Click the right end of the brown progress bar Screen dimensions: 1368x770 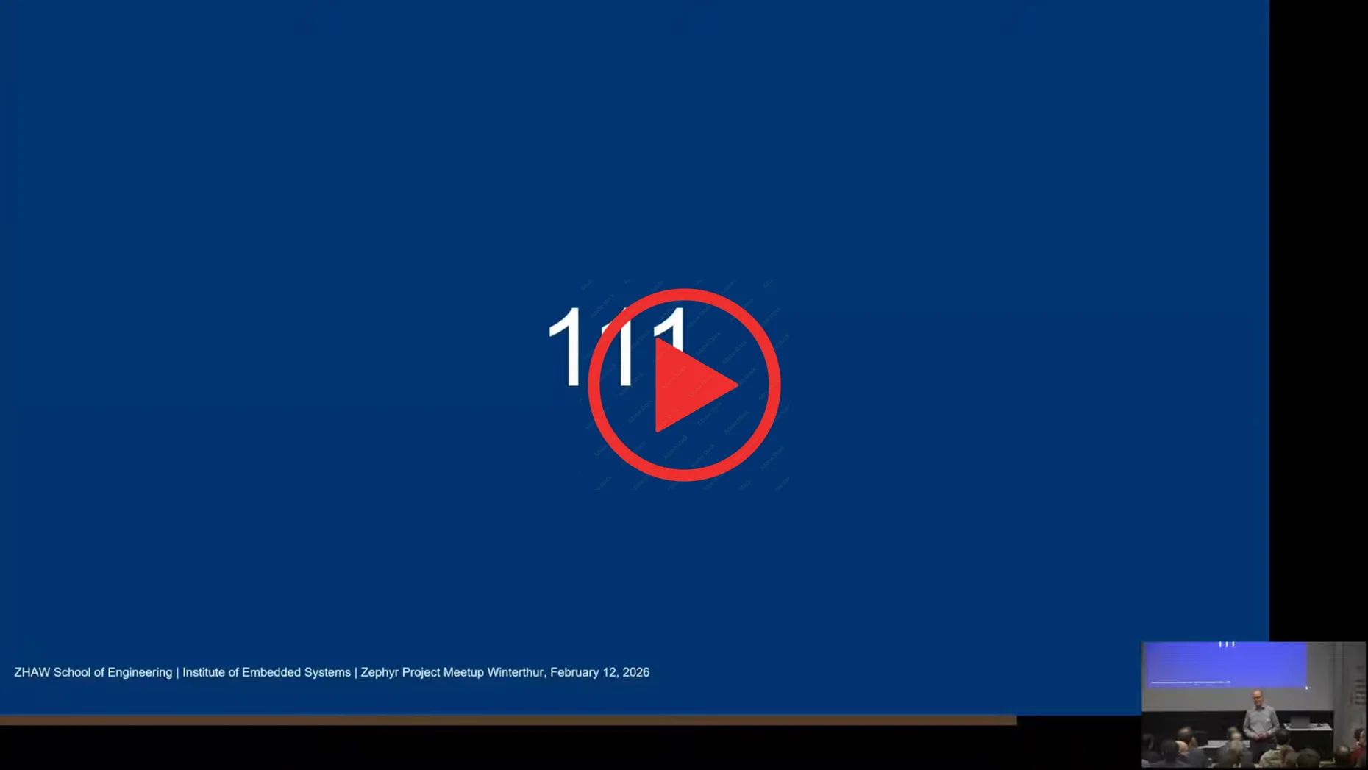click(1012, 721)
